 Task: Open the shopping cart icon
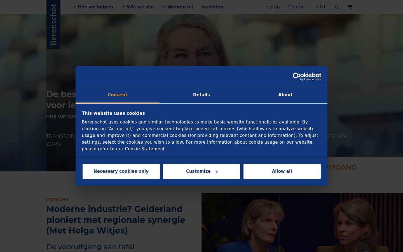click(350, 7)
